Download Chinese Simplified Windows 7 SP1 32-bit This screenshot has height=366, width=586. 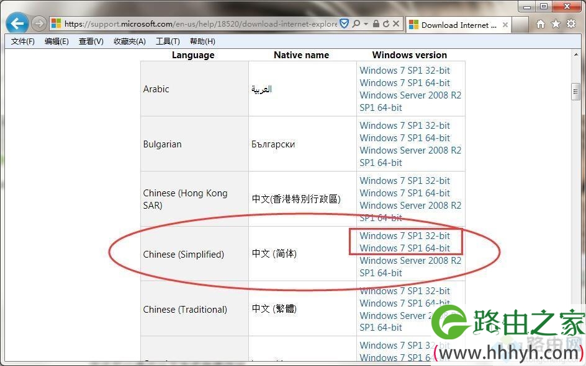405,236
